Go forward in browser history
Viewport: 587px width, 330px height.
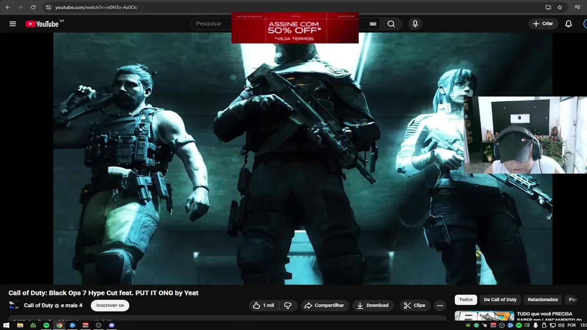tap(20, 7)
